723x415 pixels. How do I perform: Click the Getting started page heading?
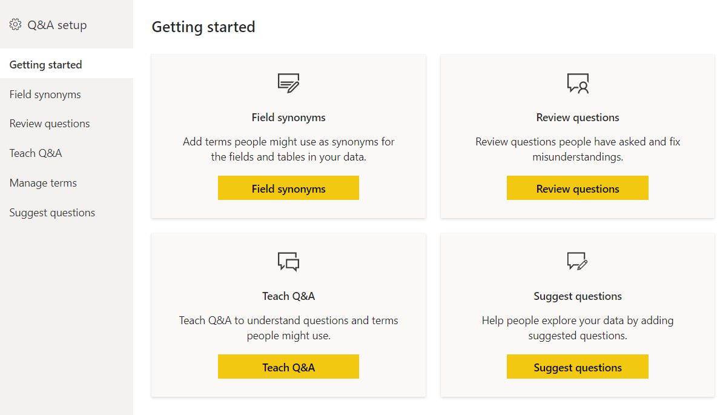(x=203, y=27)
